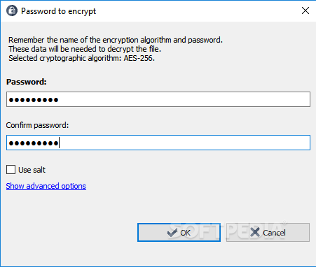316x267 pixels.
Task: Cancel the encryption password dialog
Action: pos(268,232)
